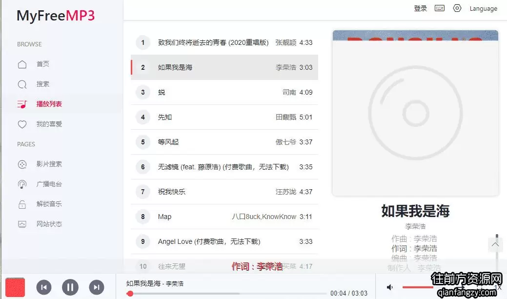
Task: Select track 6 无滤镜 in the playlist
Action: (x=224, y=167)
